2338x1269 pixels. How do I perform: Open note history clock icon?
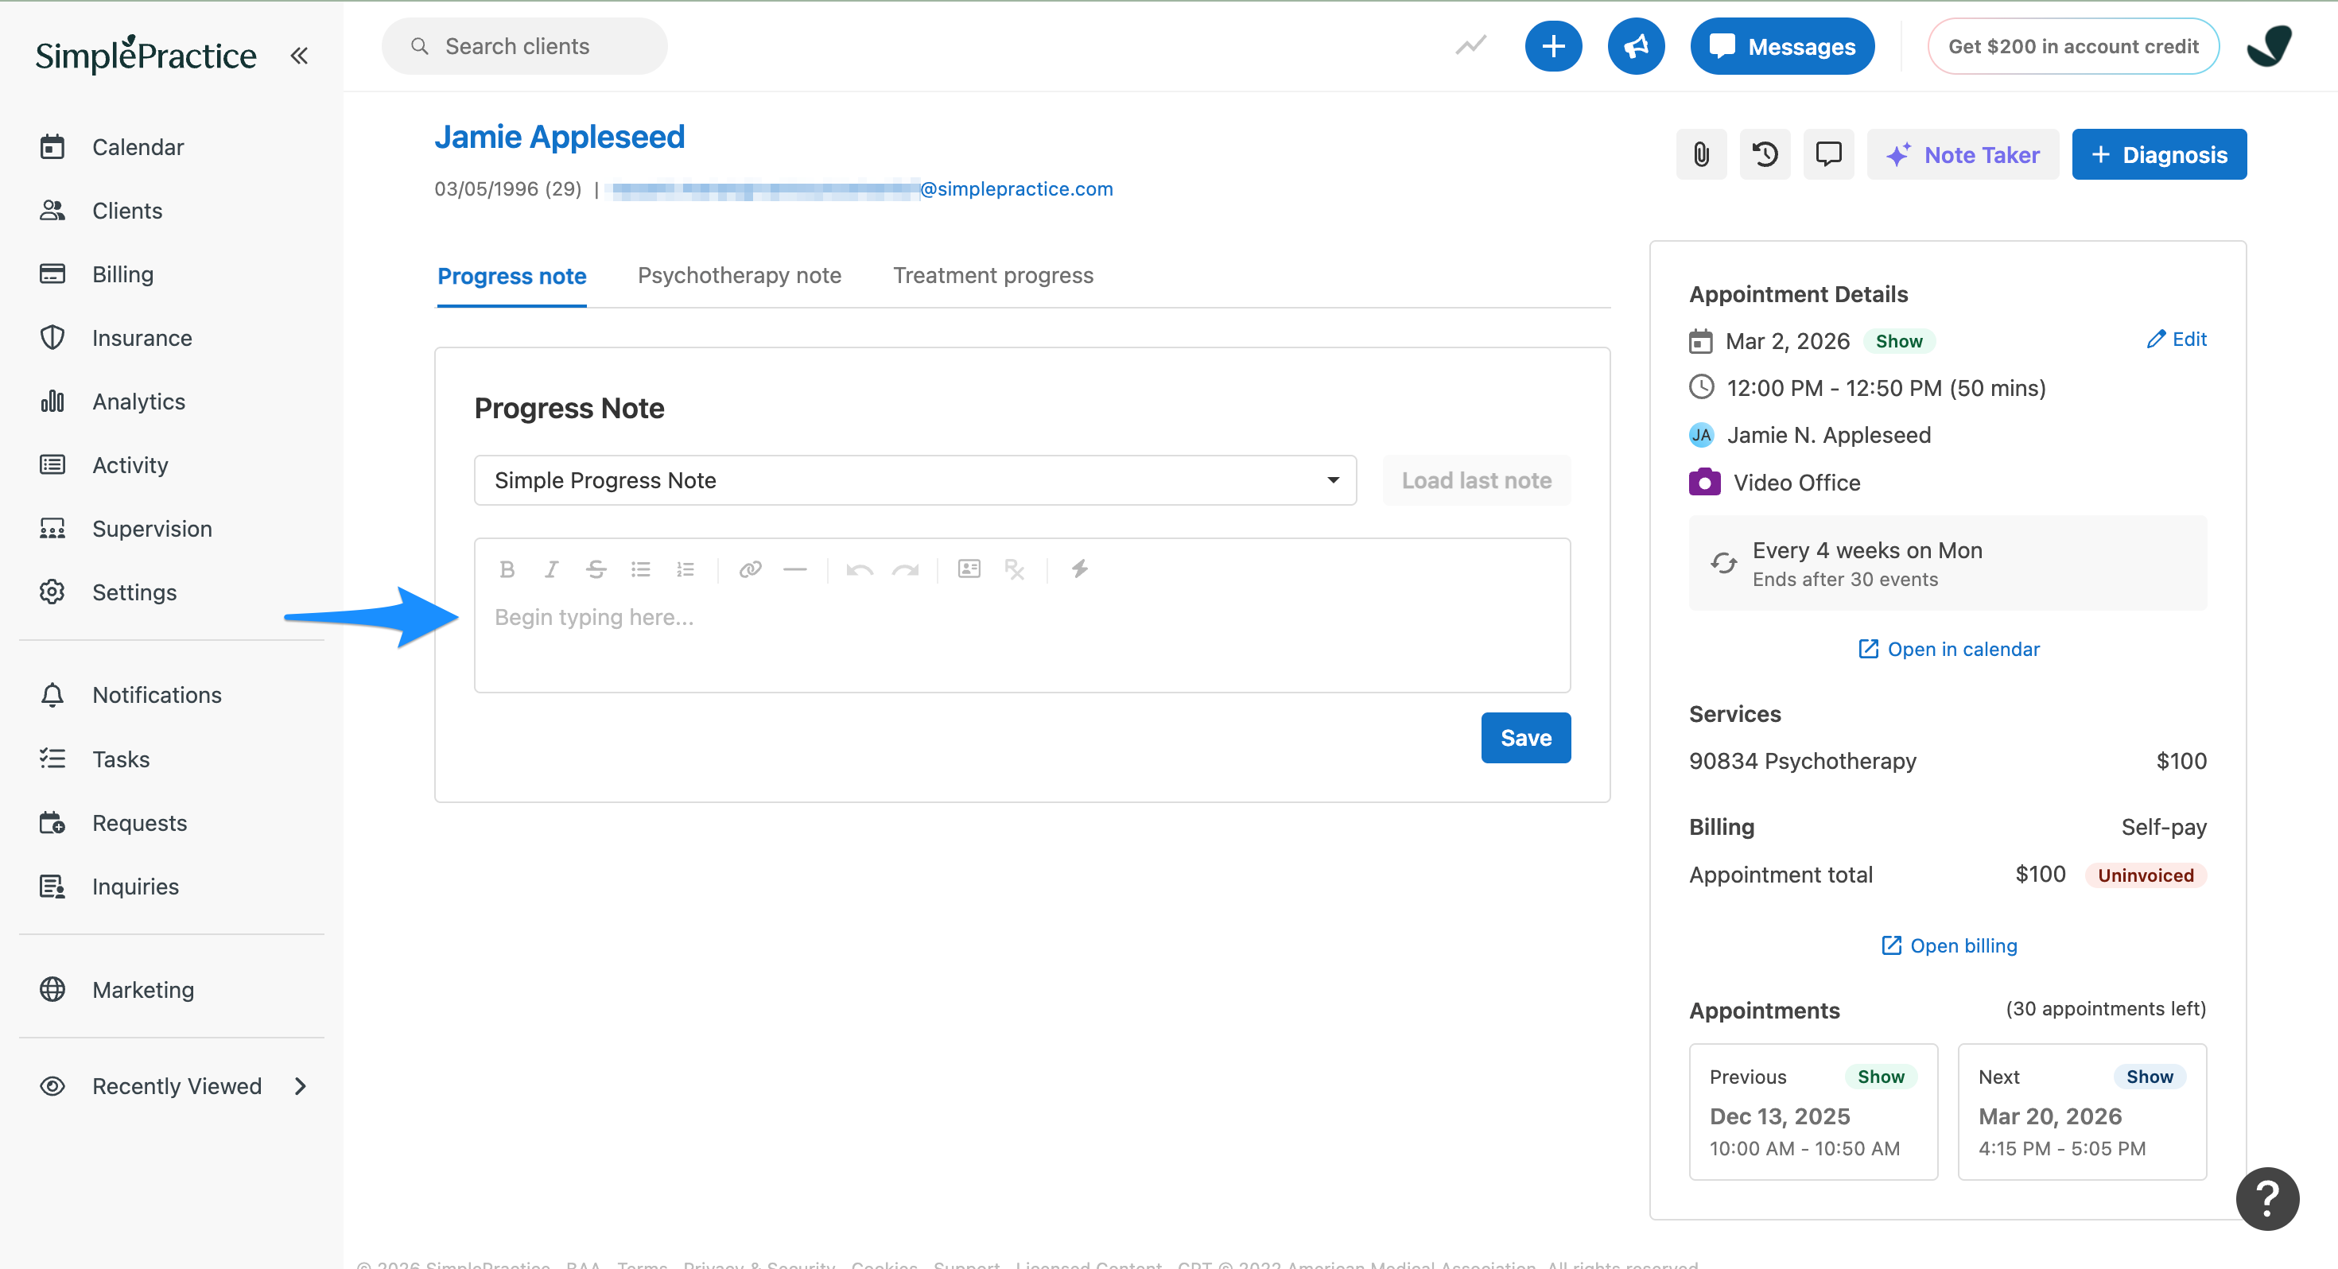(x=1765, y=154)
